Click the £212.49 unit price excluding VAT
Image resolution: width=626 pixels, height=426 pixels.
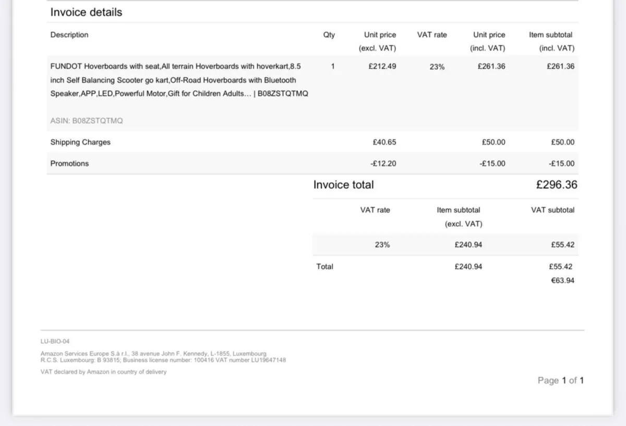click(x=382, y=67)
